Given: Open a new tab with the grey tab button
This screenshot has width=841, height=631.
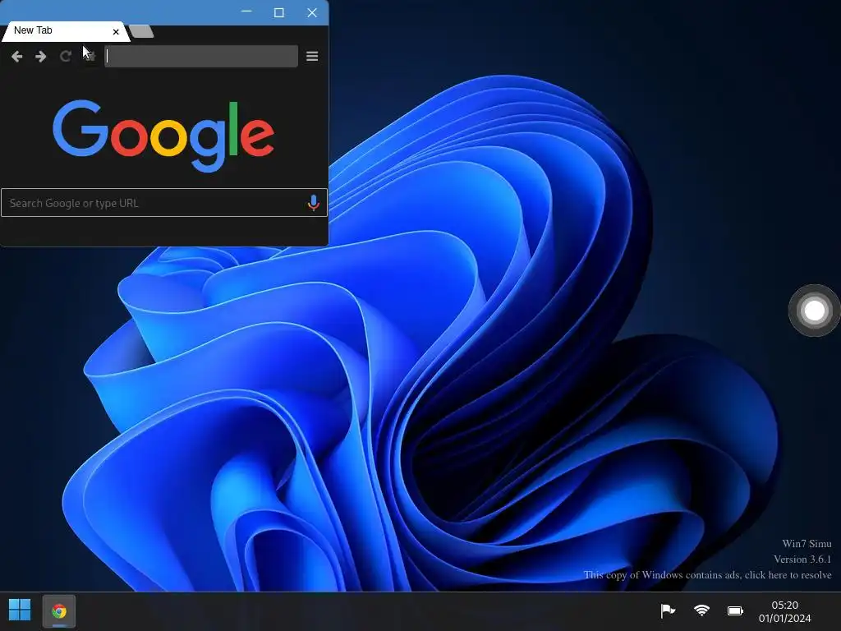Looking at the screenshot, I should pyautogui.click(x=141, y=32).
